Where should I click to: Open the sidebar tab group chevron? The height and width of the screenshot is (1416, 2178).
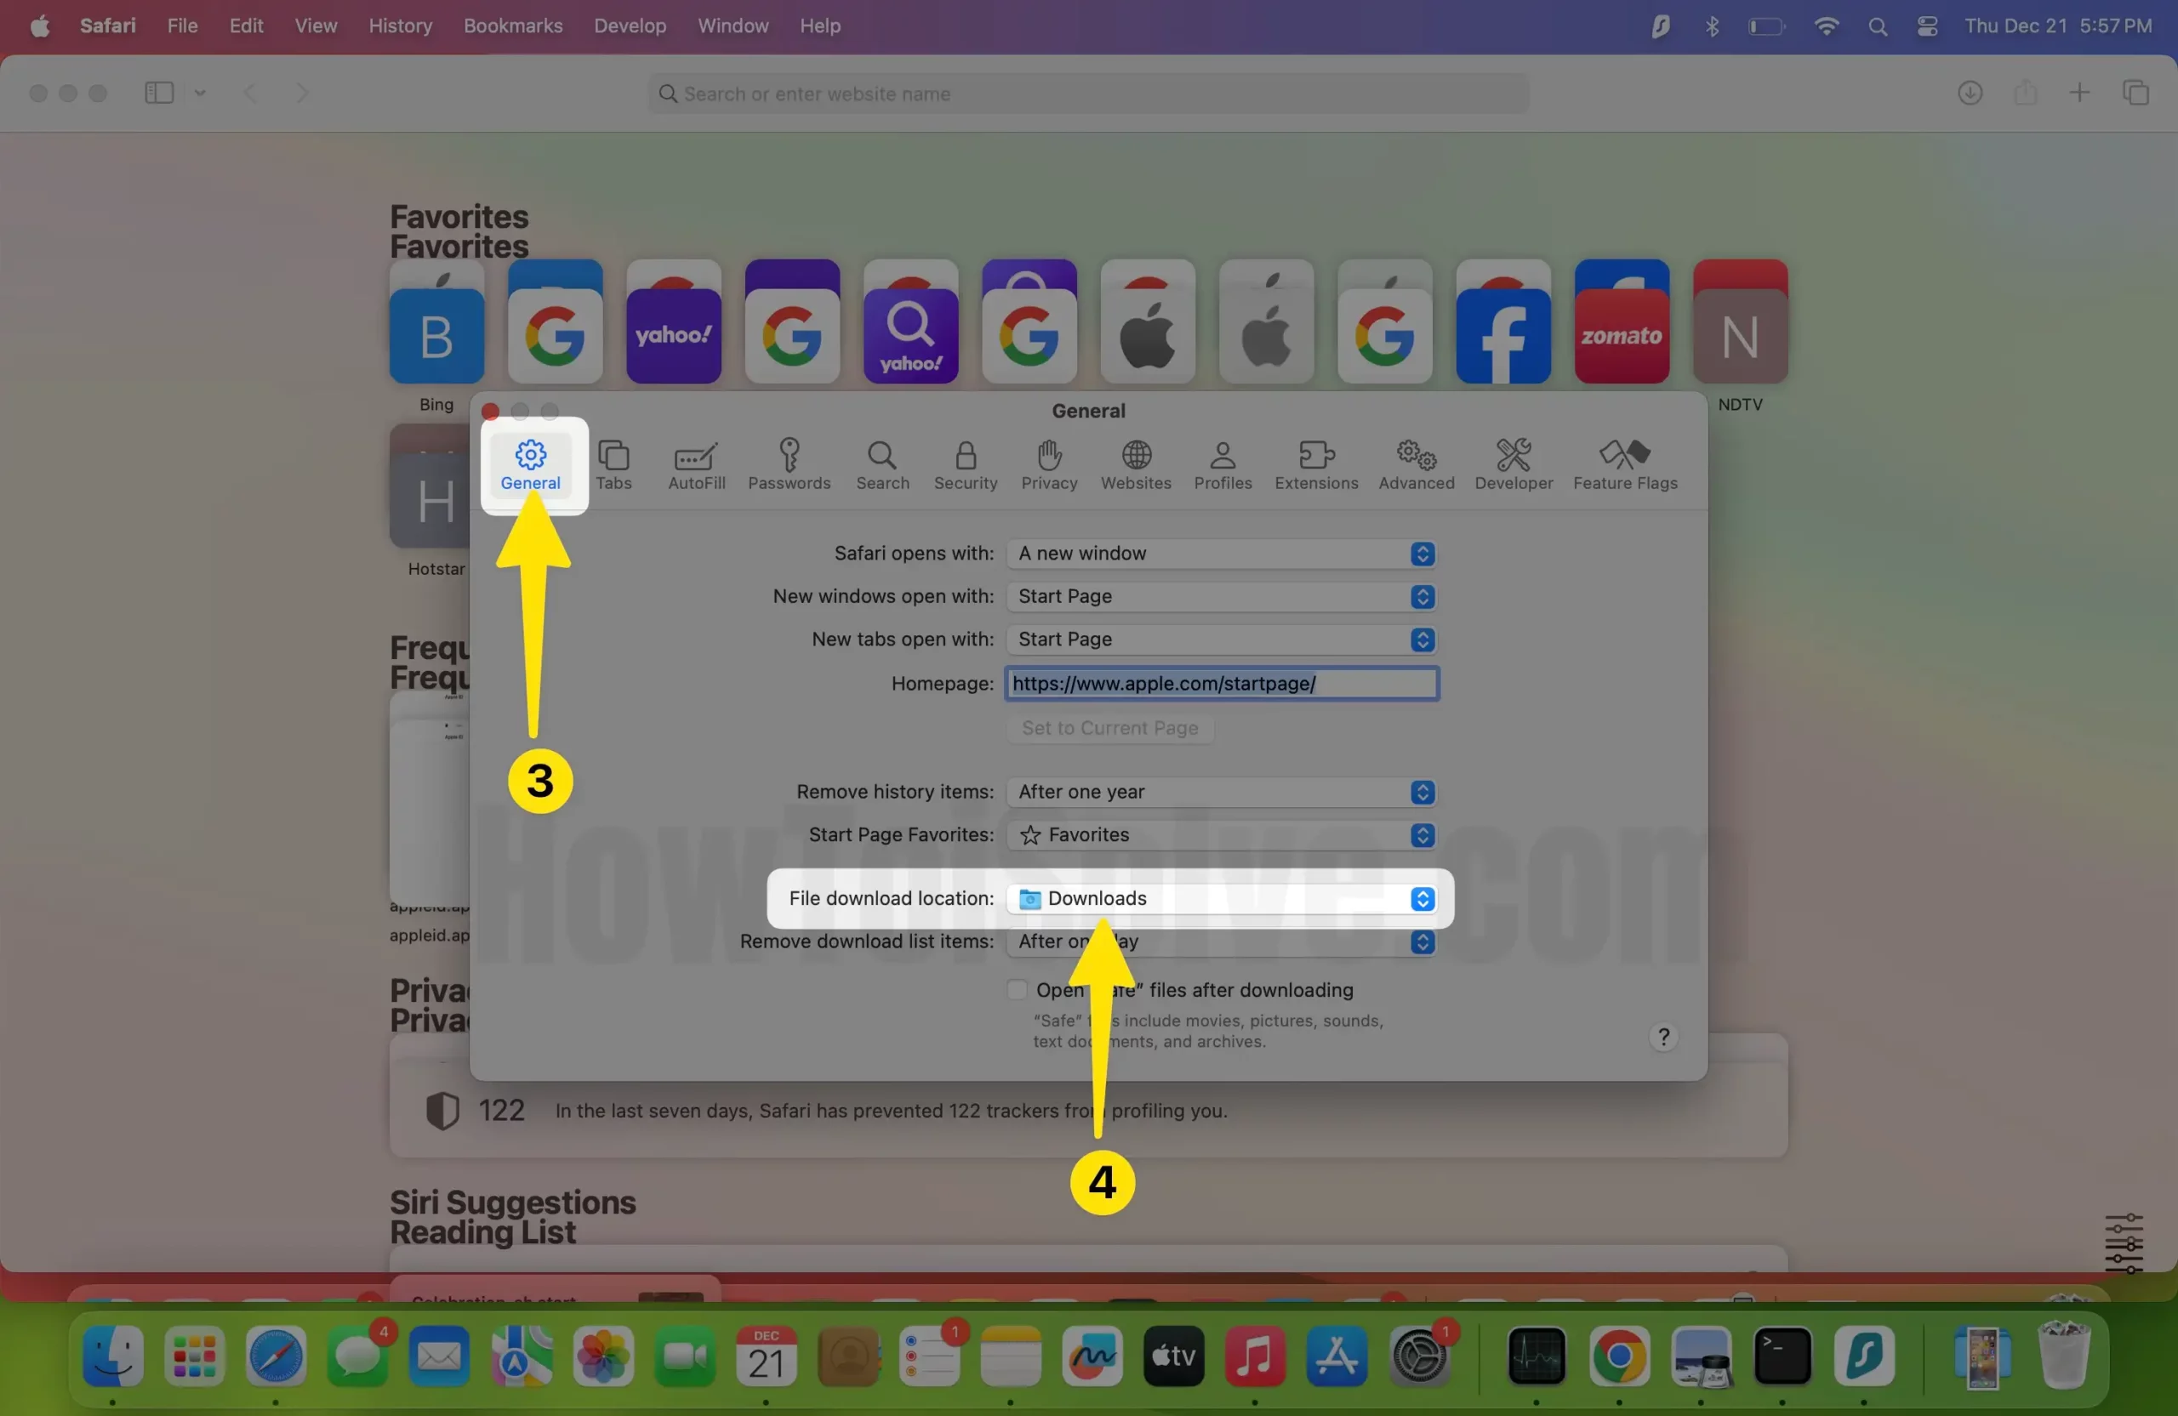click(199, 93)
